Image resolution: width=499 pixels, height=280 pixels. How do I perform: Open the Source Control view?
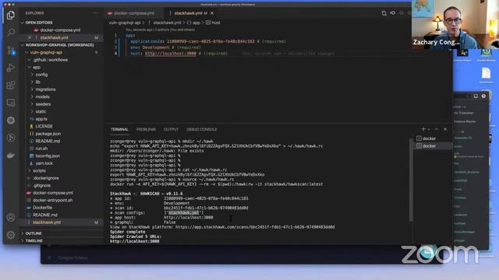pyautogui.click(x=11, y=50)
